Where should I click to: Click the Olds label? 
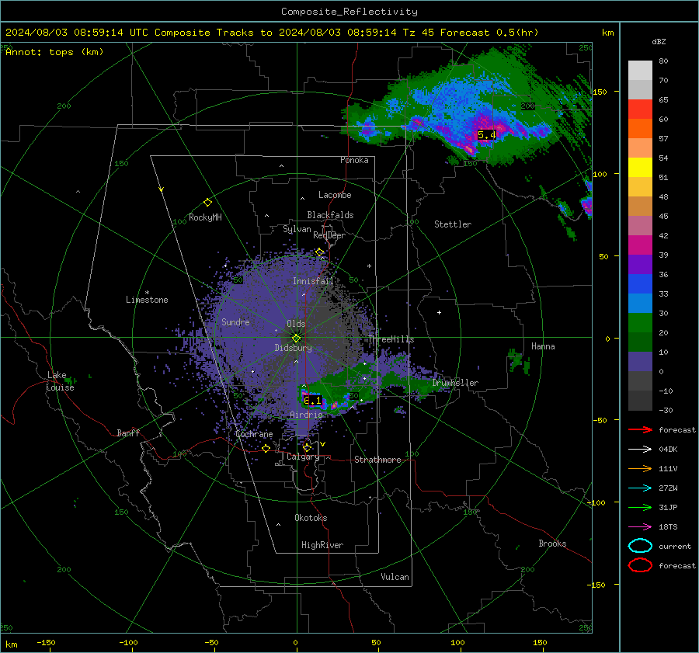296,324
